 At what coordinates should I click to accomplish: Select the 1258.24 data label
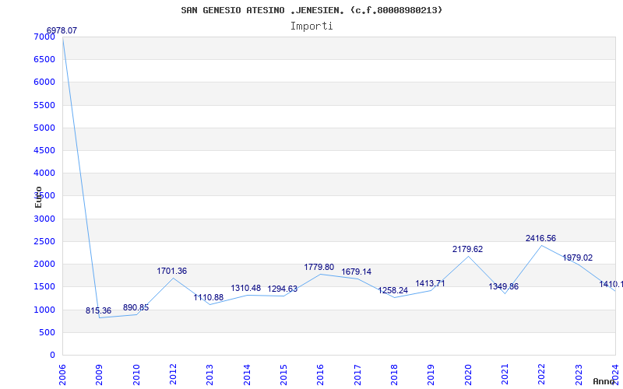coord(393,290)
